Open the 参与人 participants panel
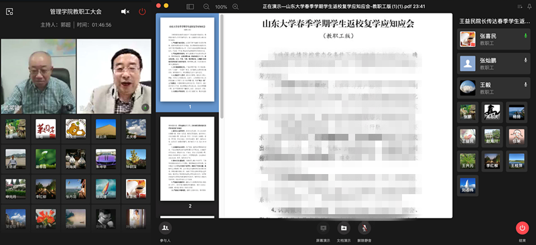536x245 pixels. pyautogui.click(x=165, y=228)
